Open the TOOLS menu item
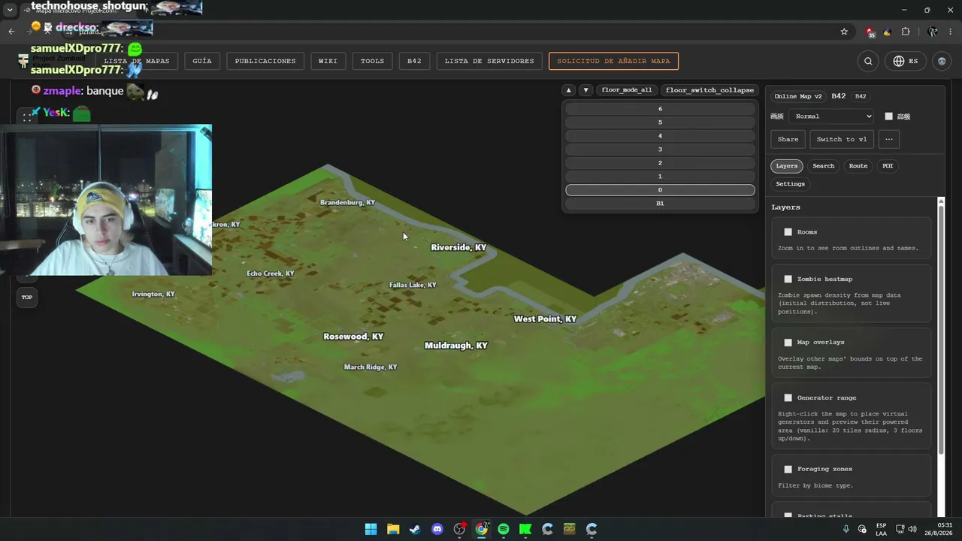This screenshot has width=962, height=541. [x=372, y=61]
